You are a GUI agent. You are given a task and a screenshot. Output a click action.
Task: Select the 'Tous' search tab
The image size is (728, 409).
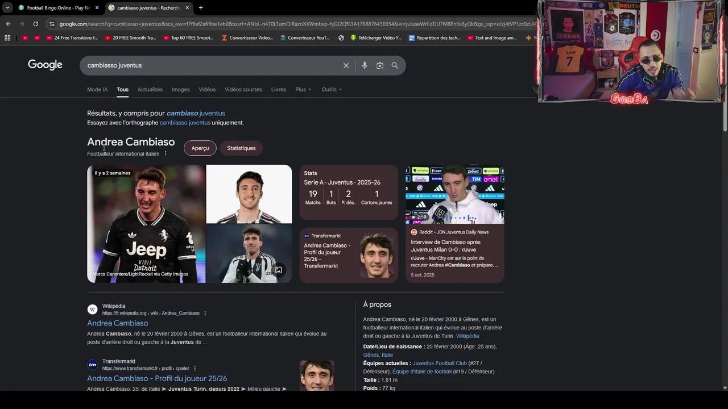[x=122, y=89]
